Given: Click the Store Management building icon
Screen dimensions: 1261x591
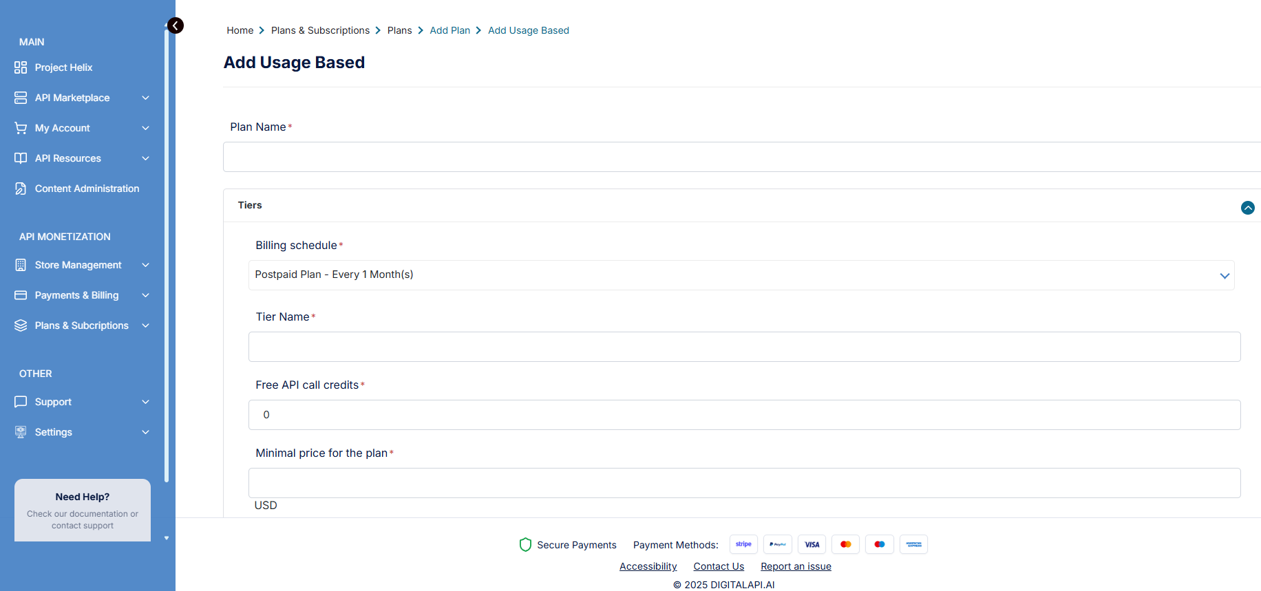Looking at the screenshot, I should coord(21,265).
